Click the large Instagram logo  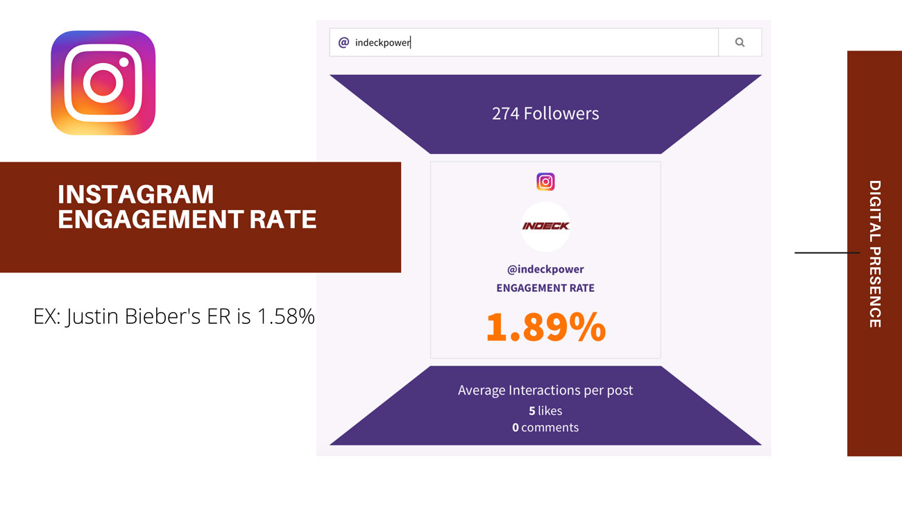pyautogui.click(x=103, y=83)
